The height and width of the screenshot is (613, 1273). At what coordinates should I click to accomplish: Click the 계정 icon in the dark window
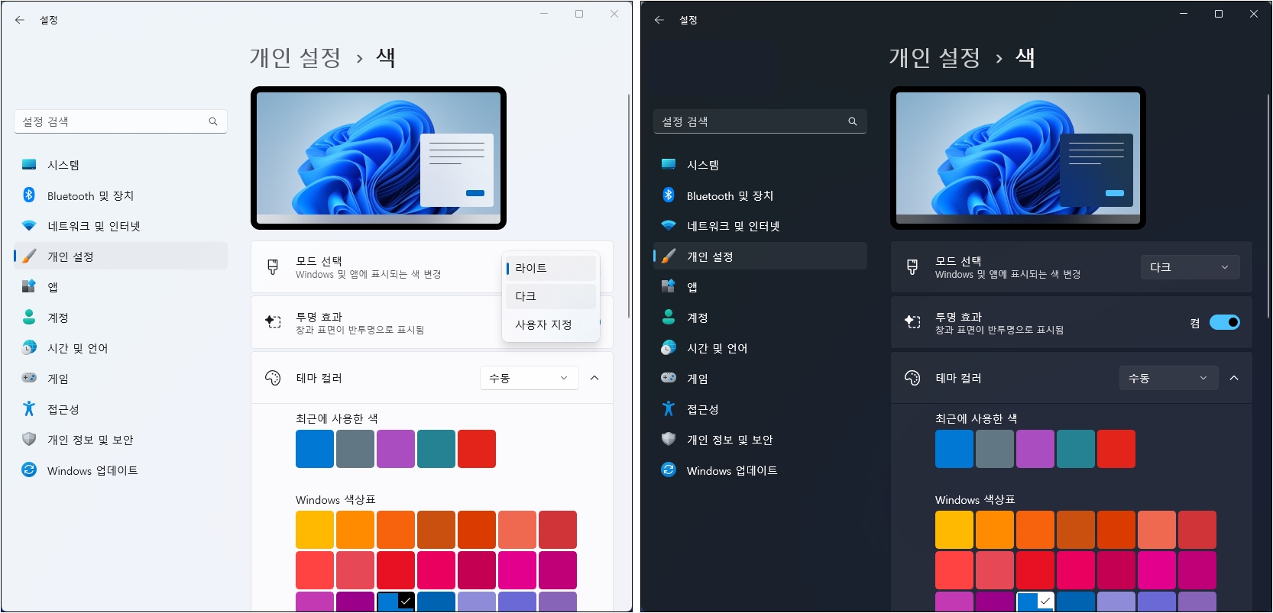pyautogui.click(x=669, y=317)
